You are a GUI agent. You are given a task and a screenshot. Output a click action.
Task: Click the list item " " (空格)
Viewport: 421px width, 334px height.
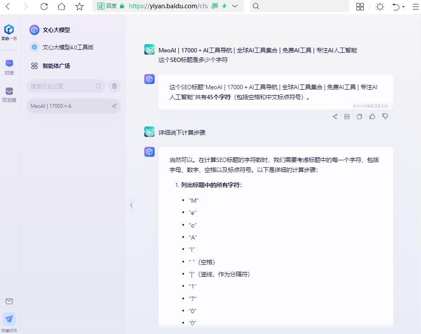(x=202, y=262)
